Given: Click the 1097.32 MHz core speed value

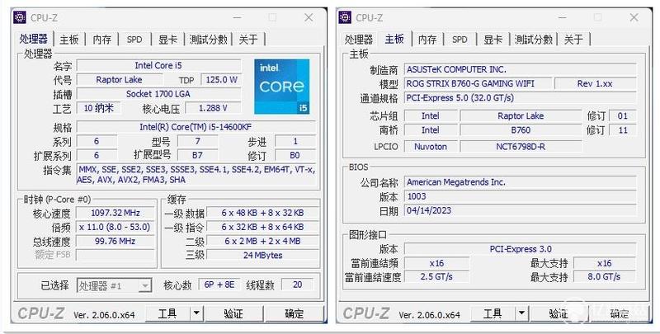Looking at the screenshot, I should (115, 213).
